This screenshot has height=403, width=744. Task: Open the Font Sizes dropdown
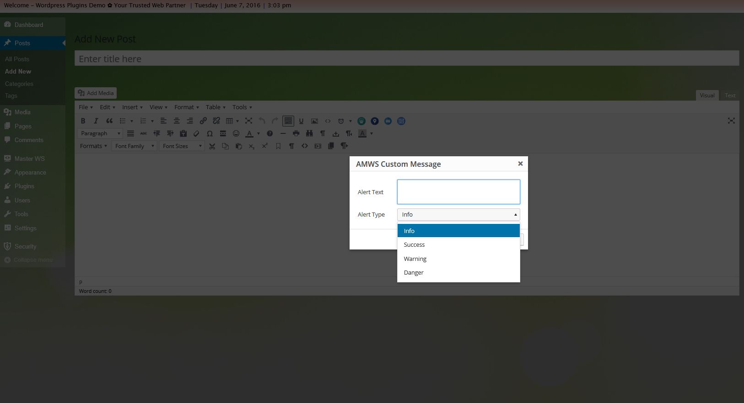[x=182, y=146]
